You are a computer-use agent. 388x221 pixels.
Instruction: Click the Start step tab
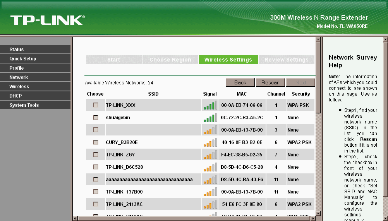[114, 60]
